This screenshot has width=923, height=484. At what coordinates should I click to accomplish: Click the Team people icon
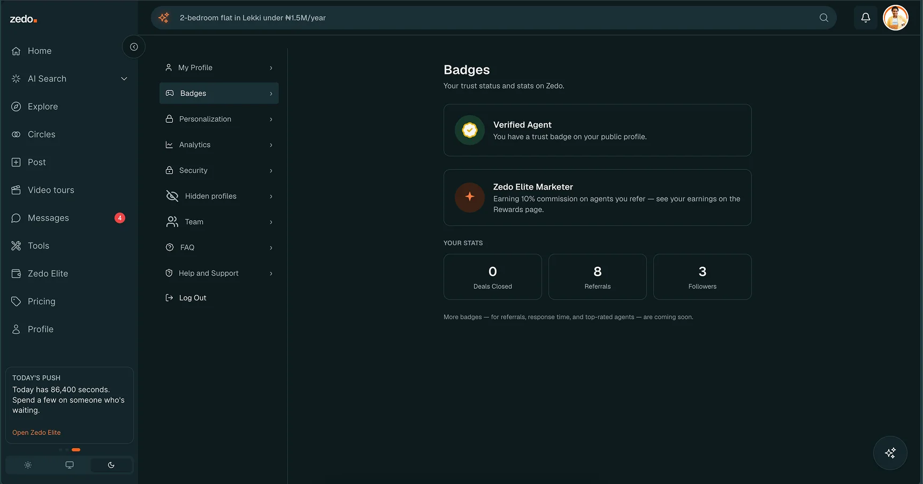[172, 222]
